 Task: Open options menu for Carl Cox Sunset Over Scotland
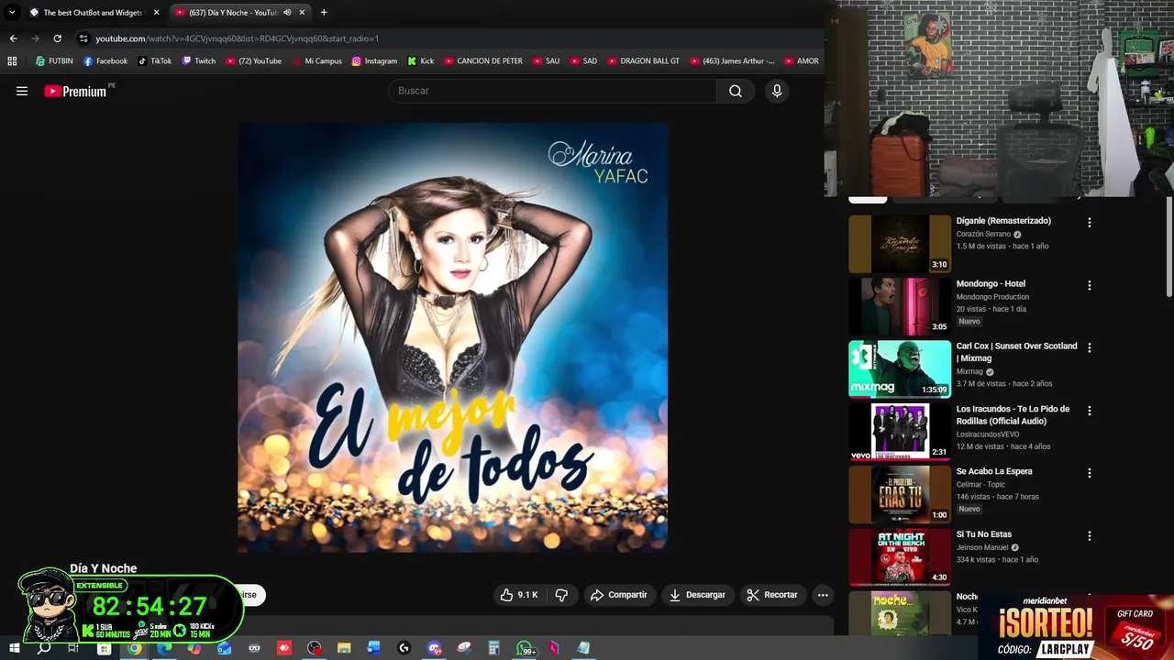[x=1090, y=348]
